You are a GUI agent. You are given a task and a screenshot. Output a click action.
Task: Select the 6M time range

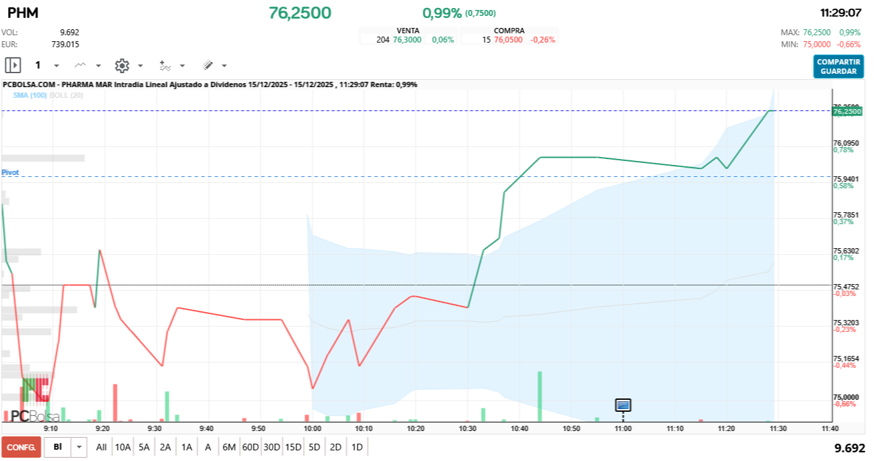(229, 447)
